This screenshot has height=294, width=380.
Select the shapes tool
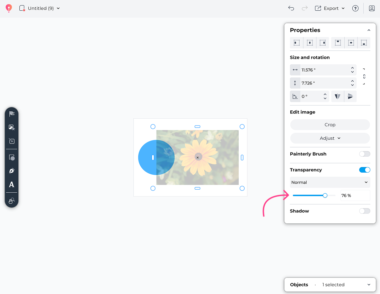coord(12,157)
